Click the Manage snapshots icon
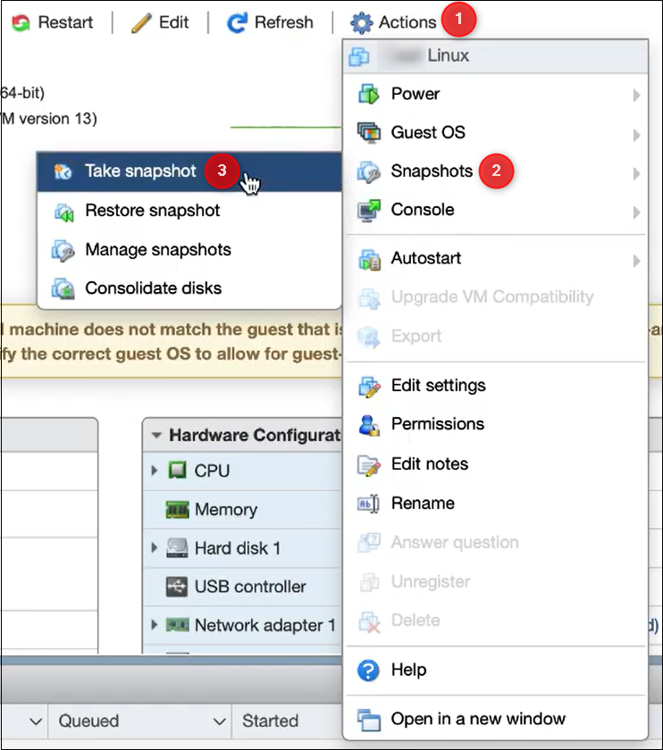Image resolution: width=663 pixels, height=750 pixels. click(x=63, y=251)
